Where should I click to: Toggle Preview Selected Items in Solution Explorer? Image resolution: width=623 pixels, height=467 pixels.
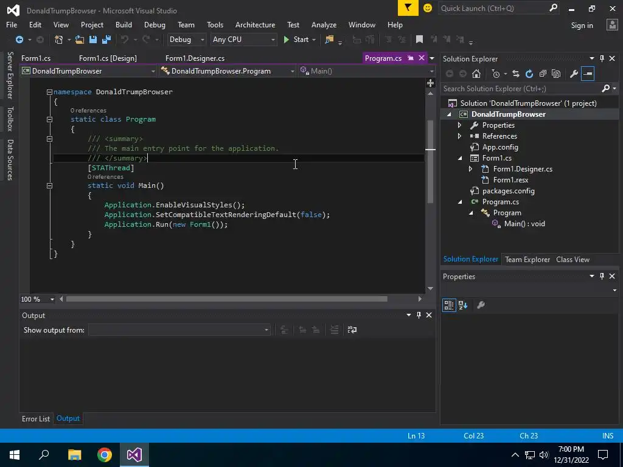tap(587, 74)
